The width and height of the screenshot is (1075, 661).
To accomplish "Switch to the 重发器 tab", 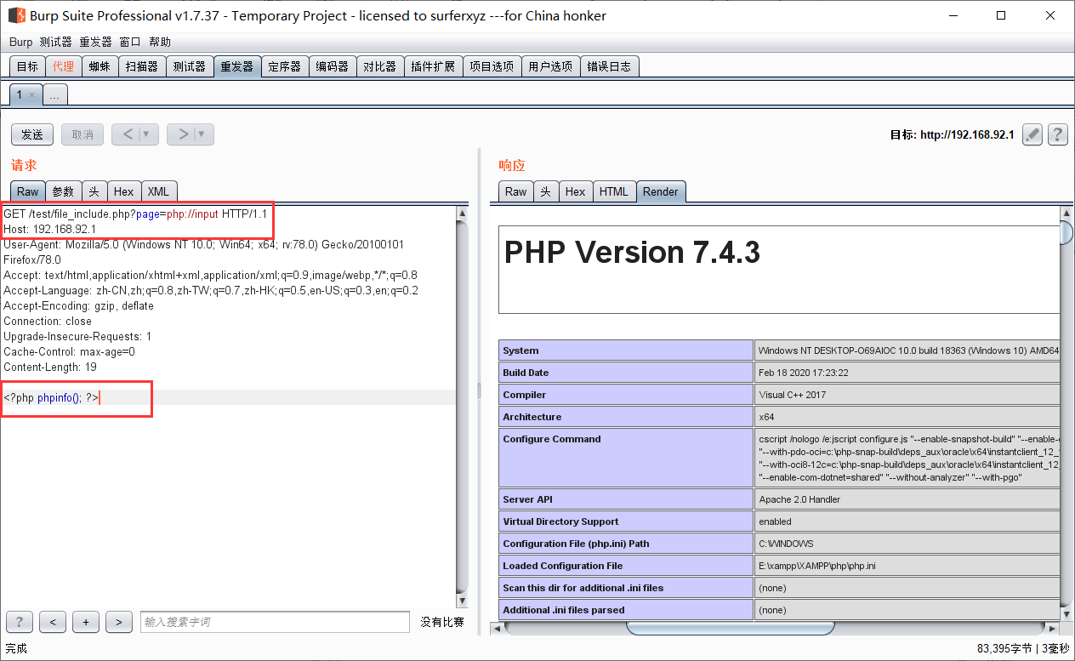I will 237,66.
